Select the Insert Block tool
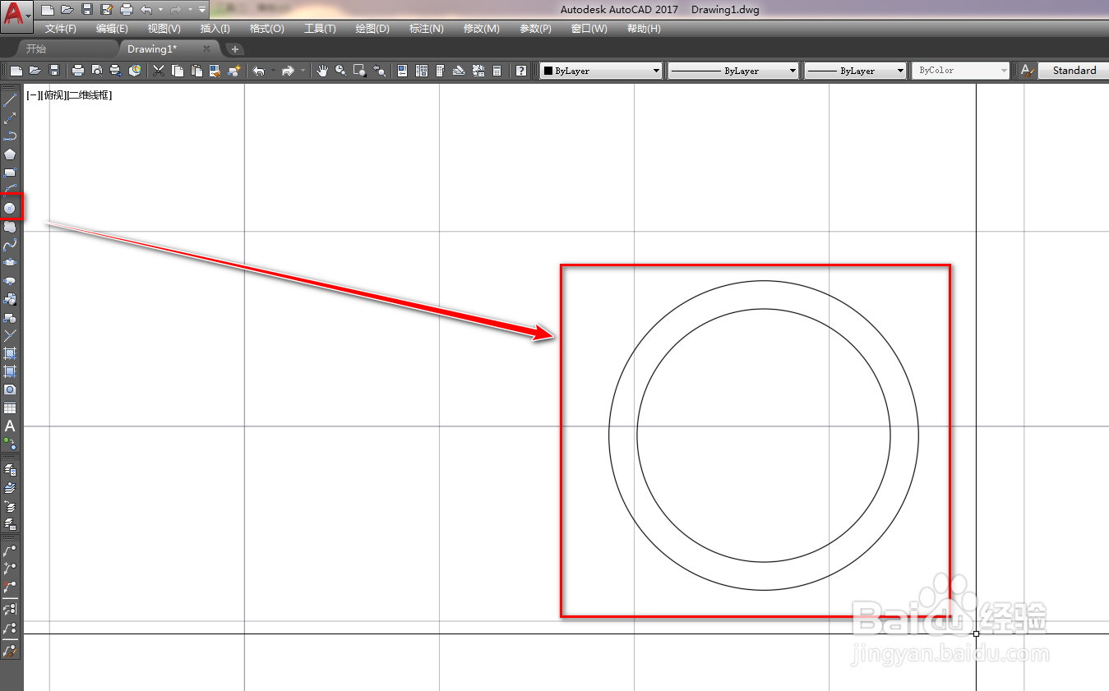 coord(10,299)
